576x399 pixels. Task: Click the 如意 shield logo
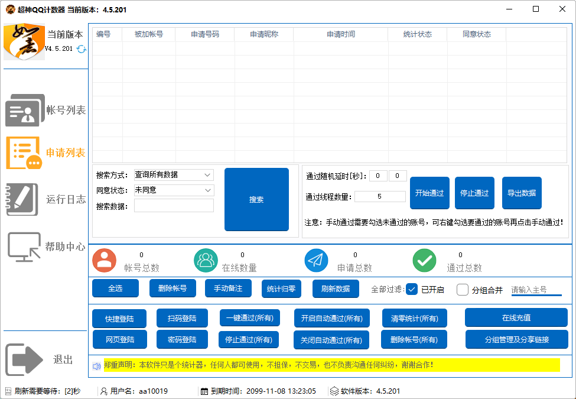24,41
